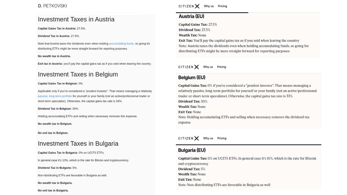Click the CitizenX logo above the Belgium section

[x=188, y=67]
